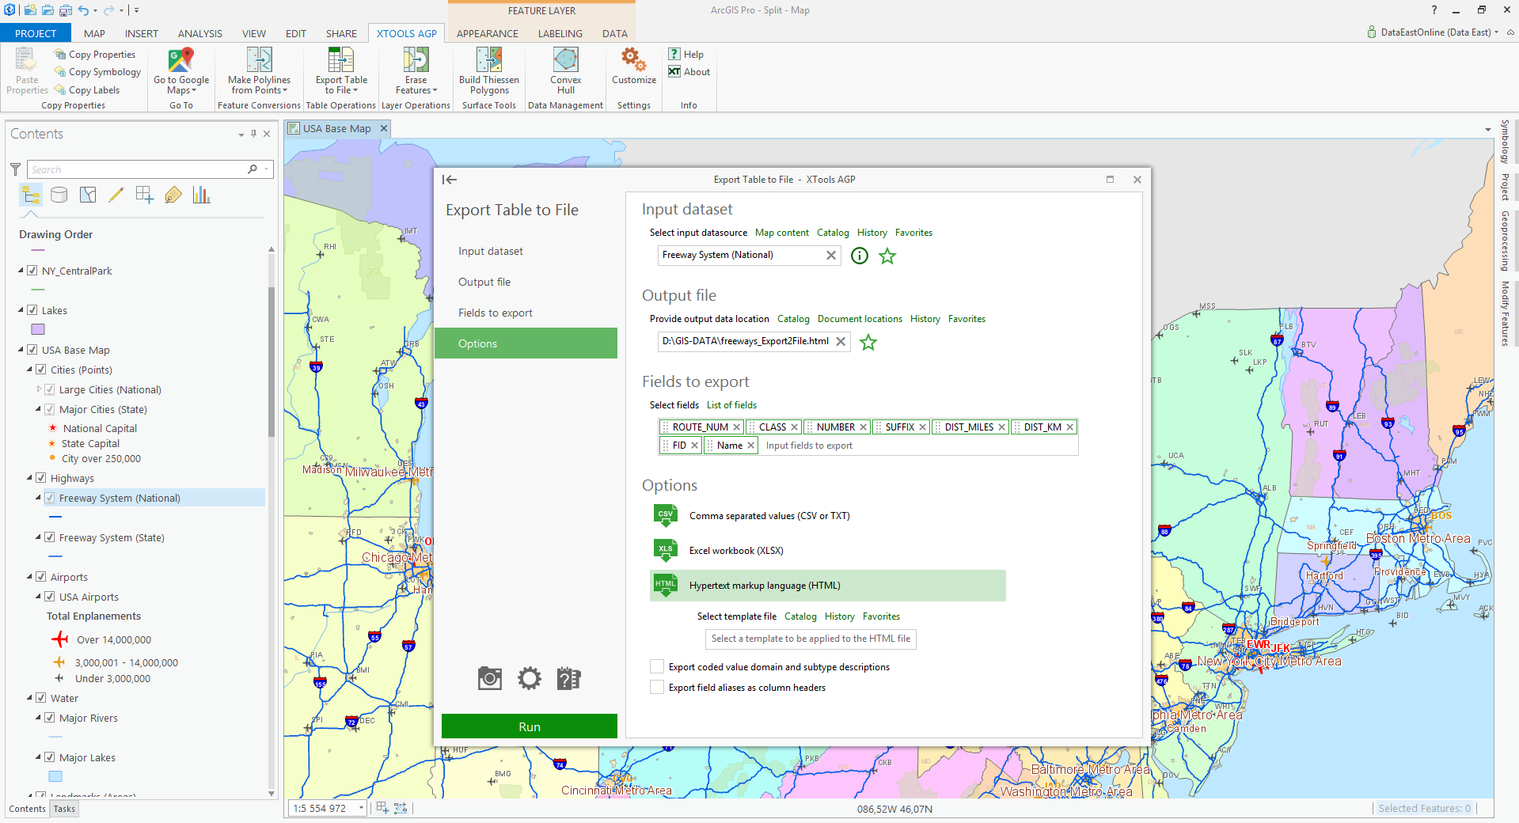
Task: Click Copy Symbology in ribbon
Action: pos(97,72)
